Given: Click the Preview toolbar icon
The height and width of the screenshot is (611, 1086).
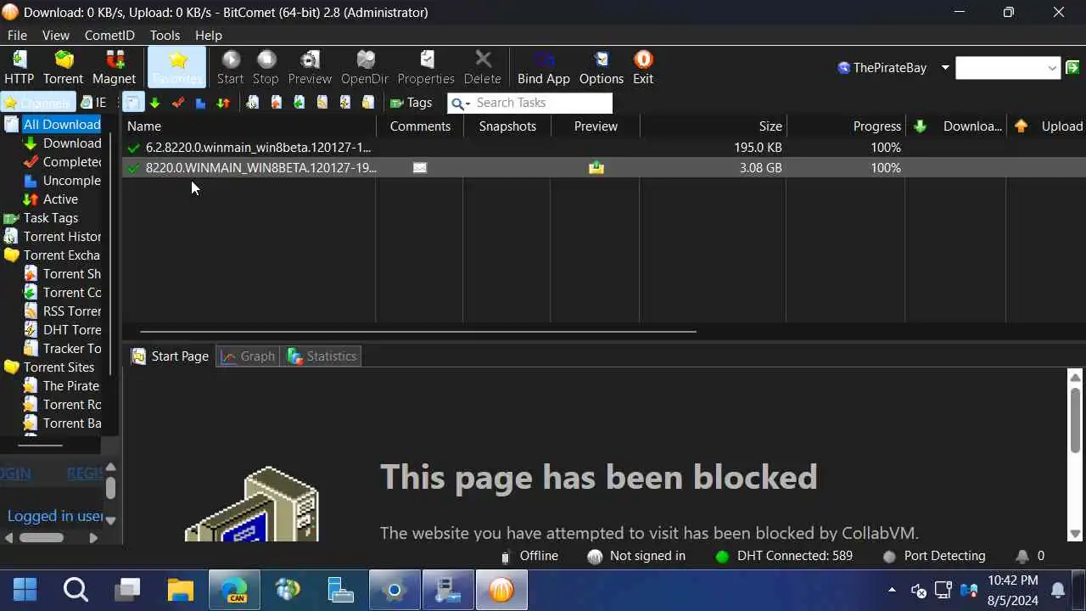Looking at the screenshot, I should pos(310,68).
